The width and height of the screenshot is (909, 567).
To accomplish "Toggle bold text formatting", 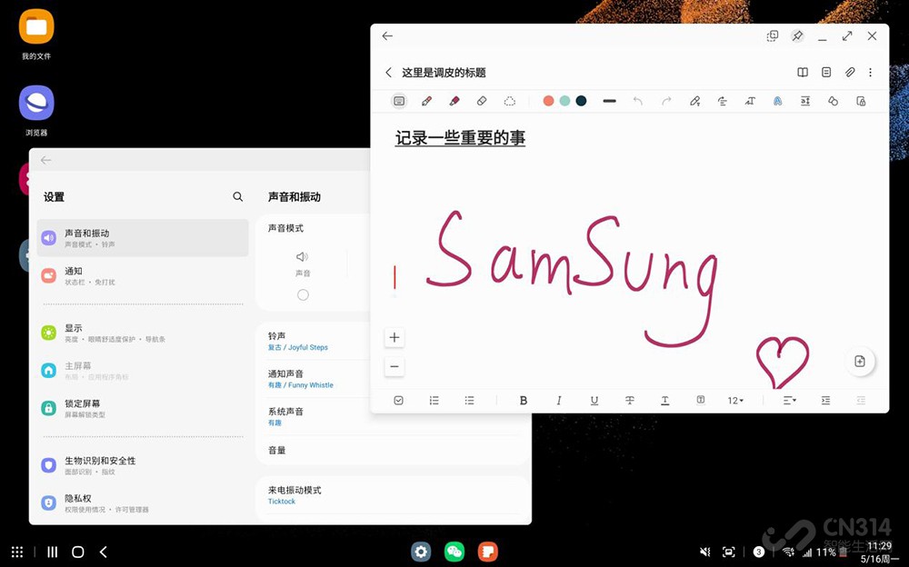I will pyautogui.click(x=523, y=401).
